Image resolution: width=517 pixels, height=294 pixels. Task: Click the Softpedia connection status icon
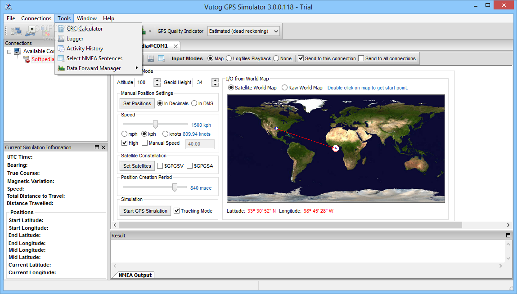(27, 59)
